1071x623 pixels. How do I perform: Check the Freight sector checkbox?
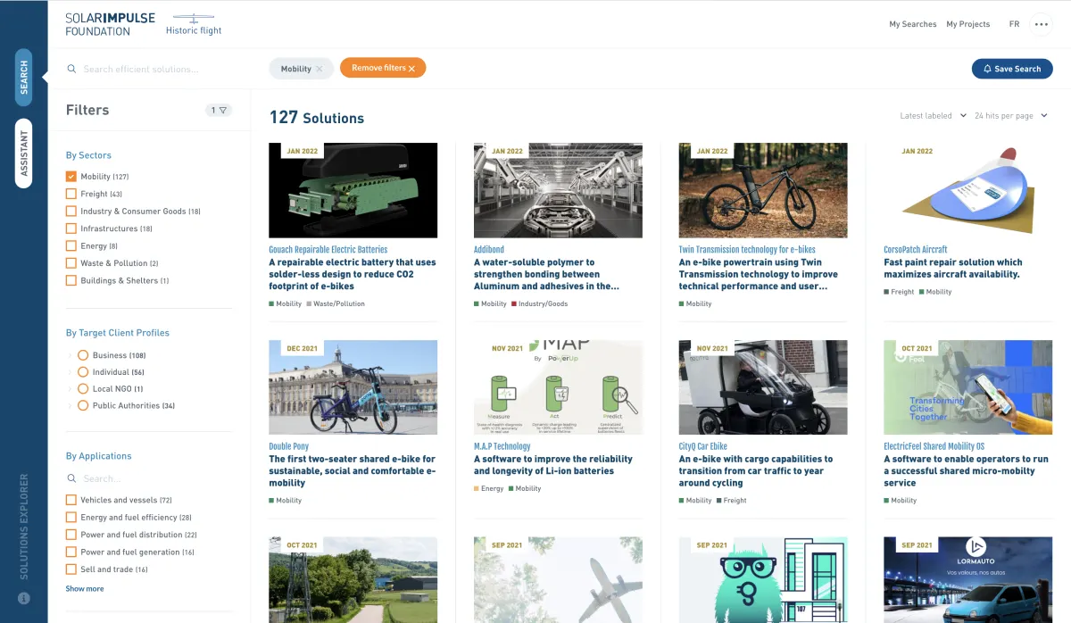pos(71,194)
